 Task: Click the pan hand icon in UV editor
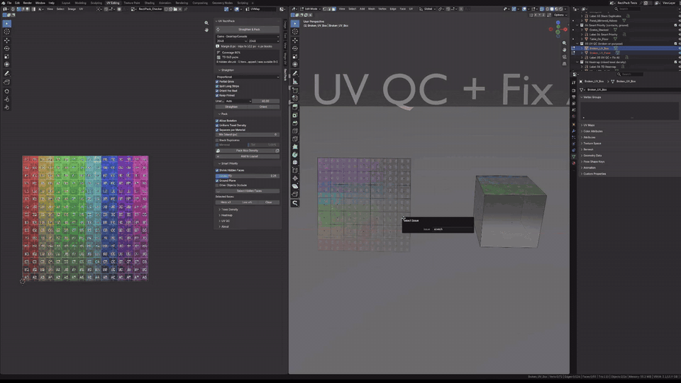coord(206,30)
